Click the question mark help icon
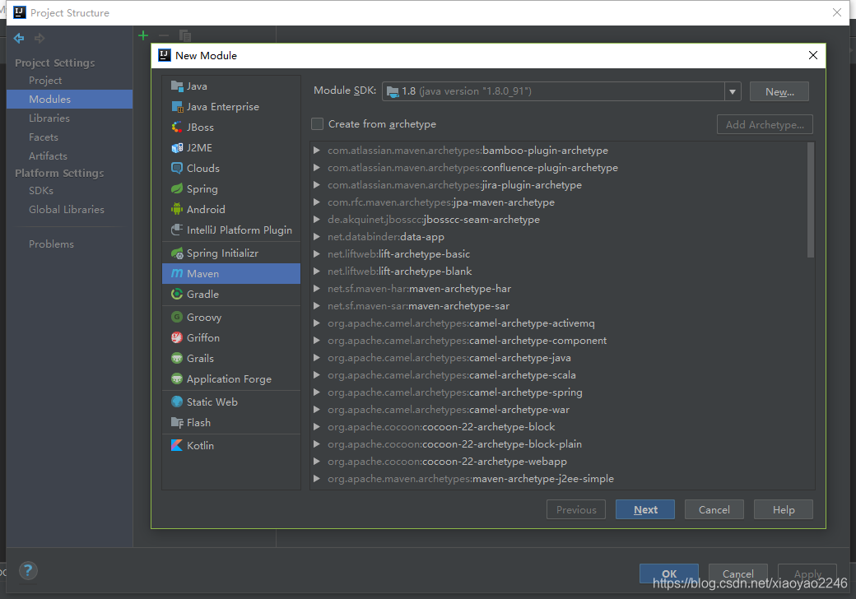 [28, 571]
